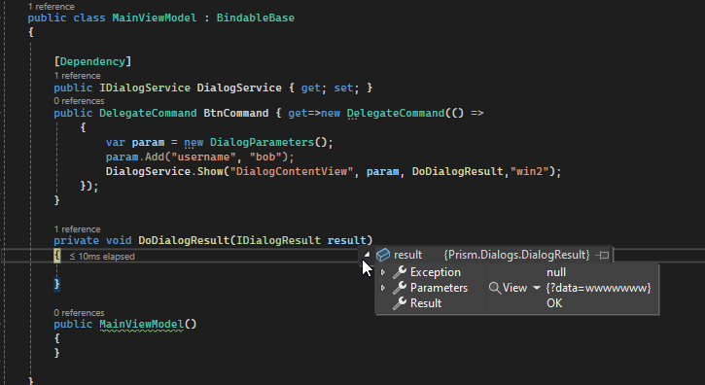The height and width of the screenshot is (385, 705).
Task: Click the '≤ 10ms elapsed' PerfTip
Action: pyautogui.click(x=102, y=257)
